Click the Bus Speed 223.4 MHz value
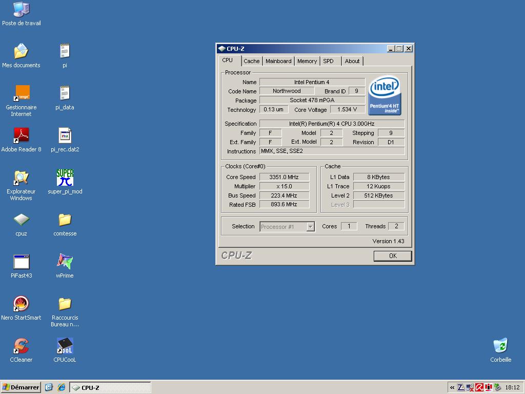Screen dimensions: 525x394 pyautogui.click(x=284, y=195)
